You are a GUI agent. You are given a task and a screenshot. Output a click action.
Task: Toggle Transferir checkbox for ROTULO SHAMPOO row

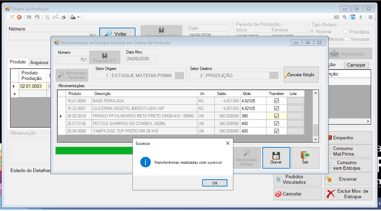[x=277, y=123]
